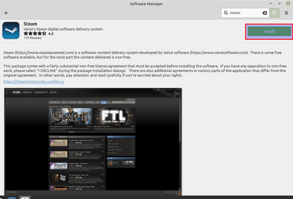This screenshot has height=199, width=293.
Task: Open the steamcommunity.com/linux link
Action: (34, 81)
